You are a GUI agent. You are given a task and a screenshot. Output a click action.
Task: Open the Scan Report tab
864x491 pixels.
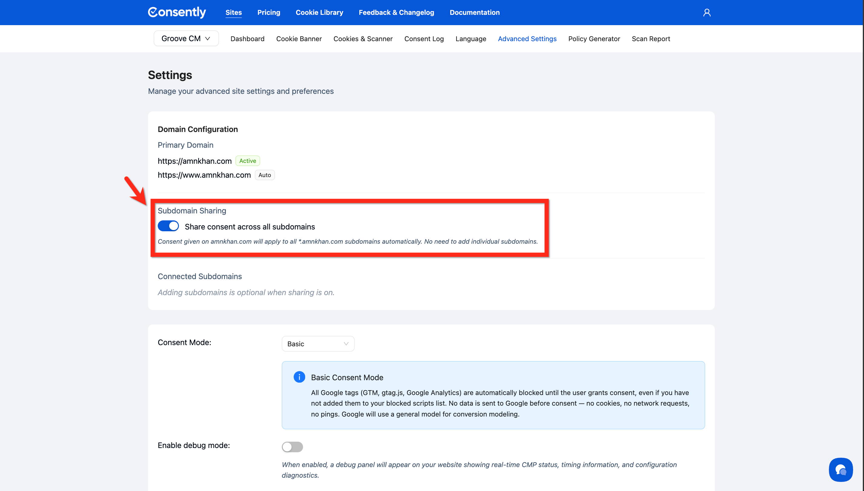651,39
